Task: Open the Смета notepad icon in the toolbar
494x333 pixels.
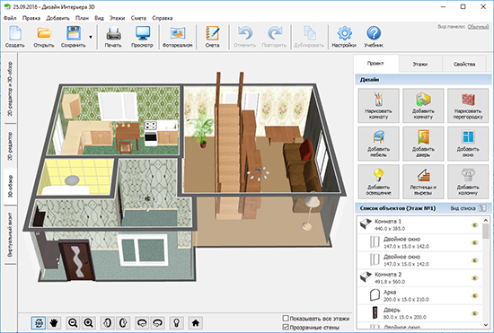Action: 212,37
